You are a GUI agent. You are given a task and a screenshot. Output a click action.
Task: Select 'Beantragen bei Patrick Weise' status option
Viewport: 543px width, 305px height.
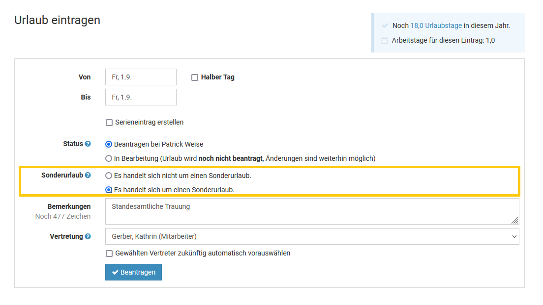coord(109,145)
